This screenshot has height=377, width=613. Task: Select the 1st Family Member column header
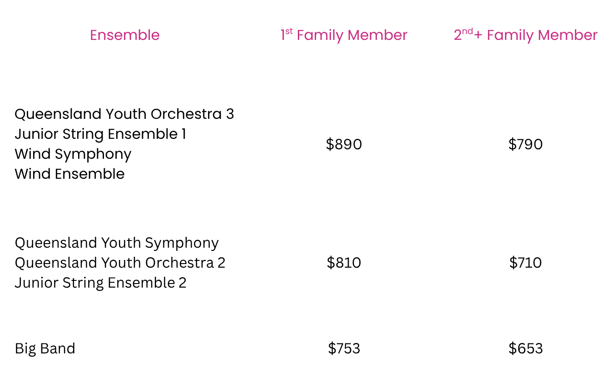point(344,35)
